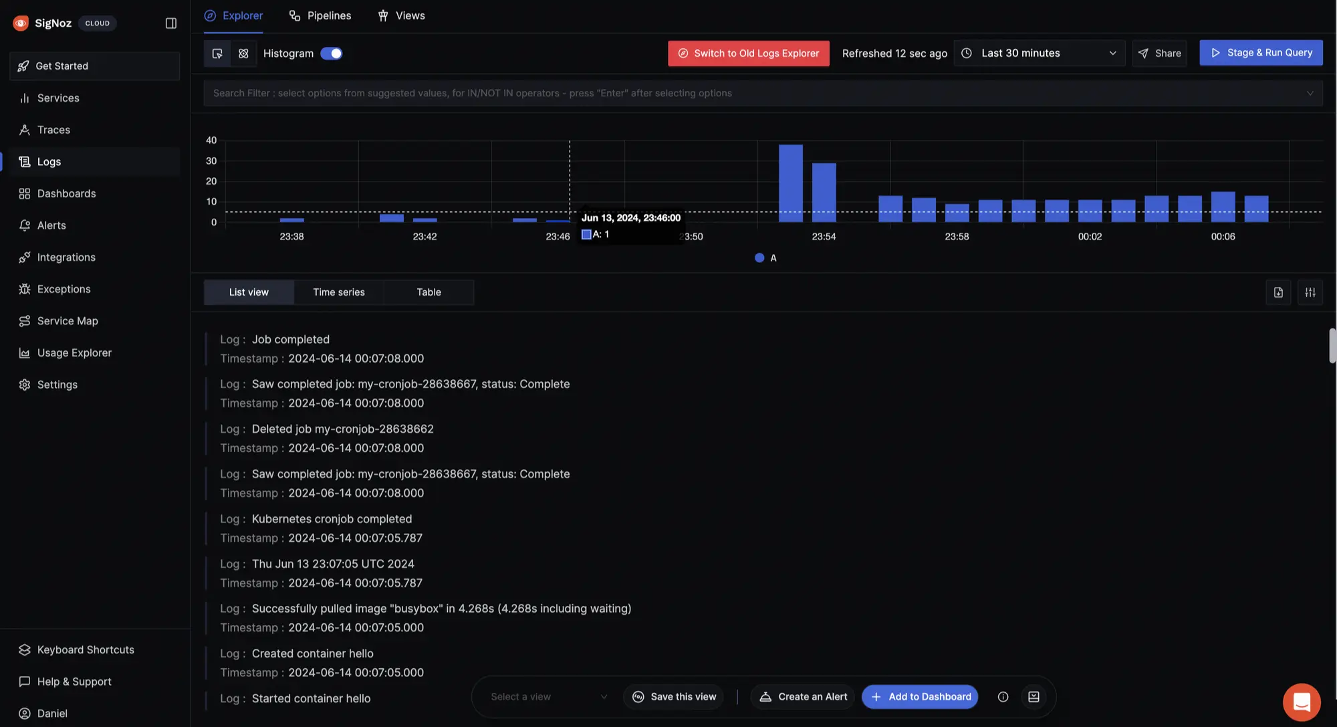Click the Share button
The image size is (1337, 727).
click(1159, 54)
